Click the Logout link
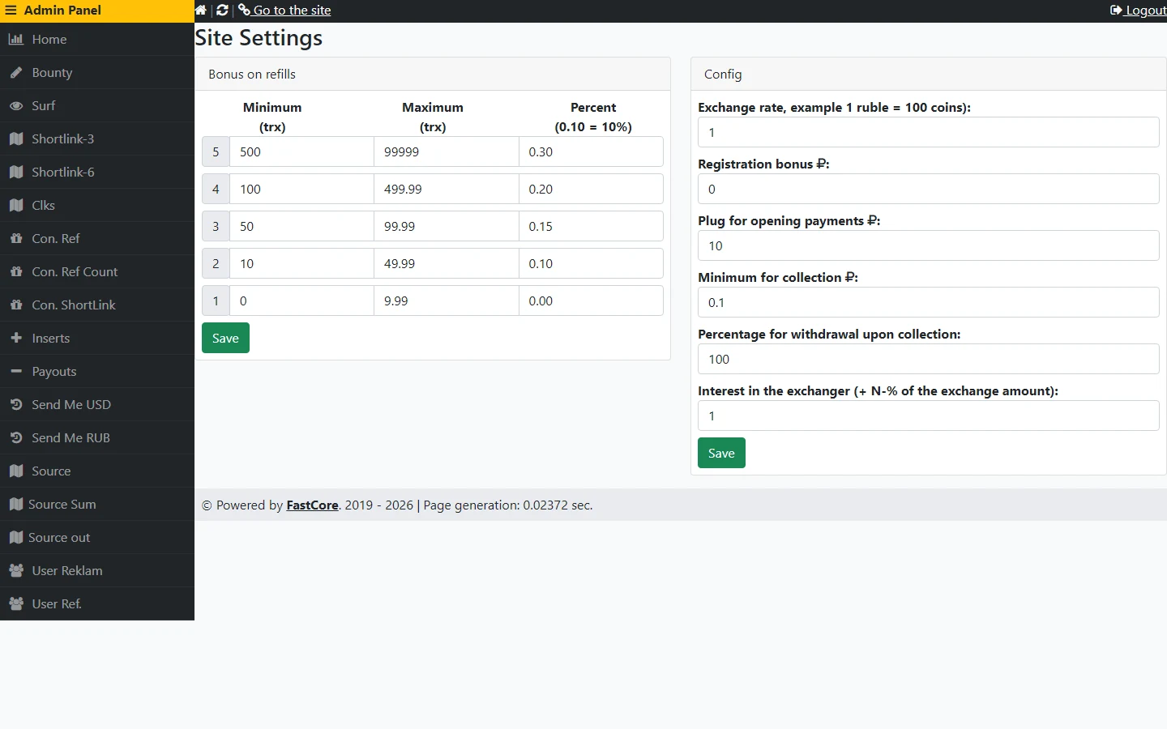Image resolution: width=1167 pixels, height=729 pixels. click(1138, 11)
